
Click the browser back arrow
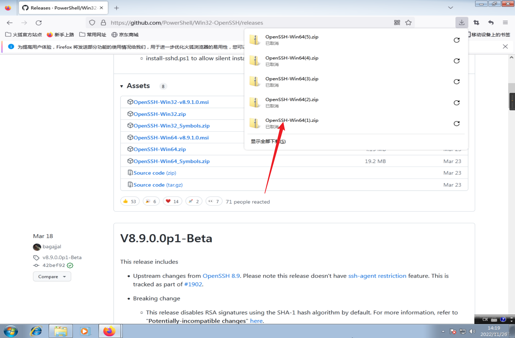pyautogui.click(x=10, y=23)
